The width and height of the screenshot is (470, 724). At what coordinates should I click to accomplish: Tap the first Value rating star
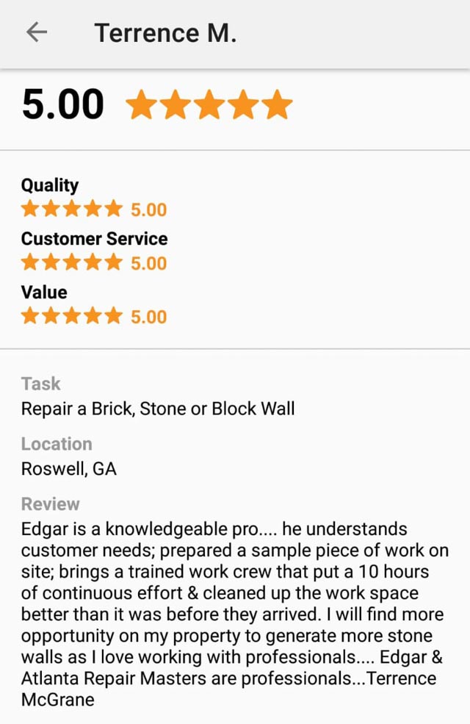(x=30, y=316)
